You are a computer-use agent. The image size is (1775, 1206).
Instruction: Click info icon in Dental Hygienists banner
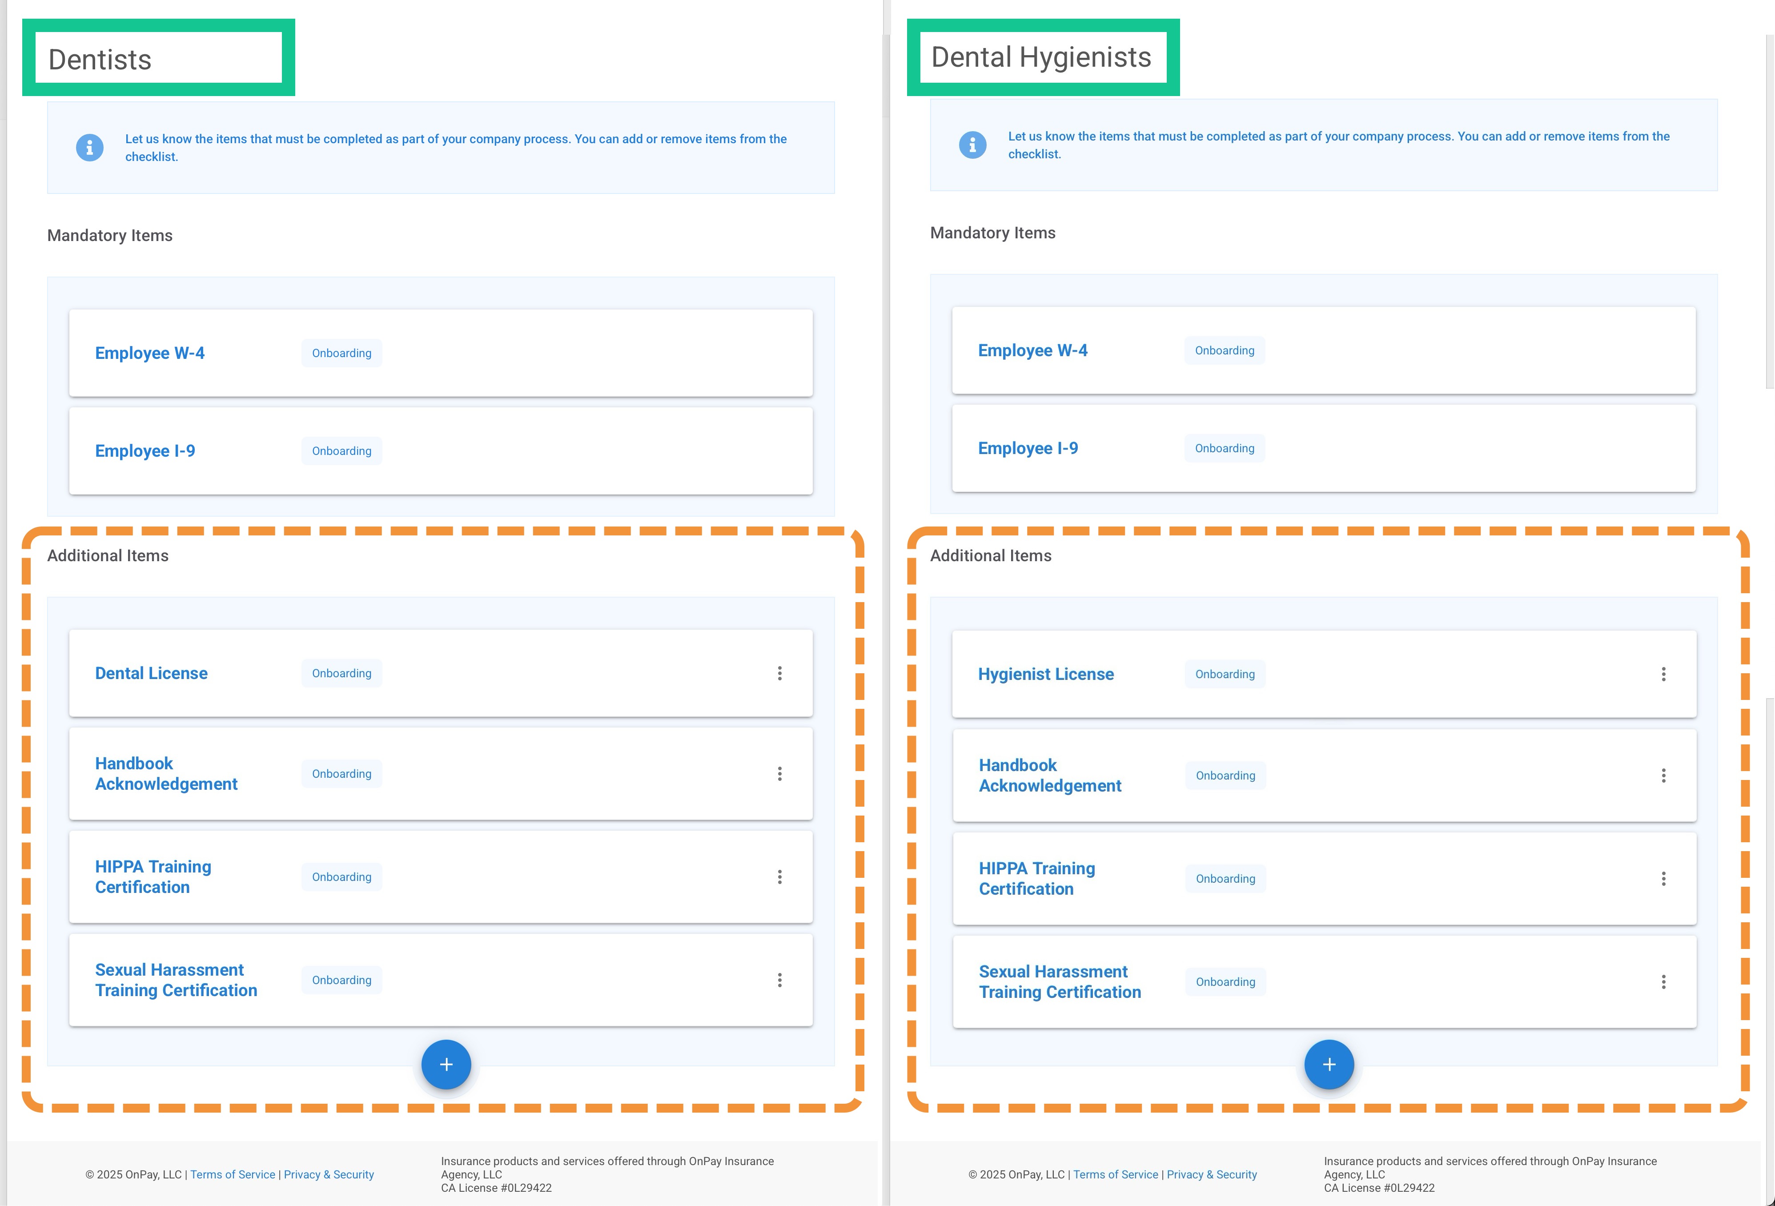pyautogui.click(x=972, y=145)
